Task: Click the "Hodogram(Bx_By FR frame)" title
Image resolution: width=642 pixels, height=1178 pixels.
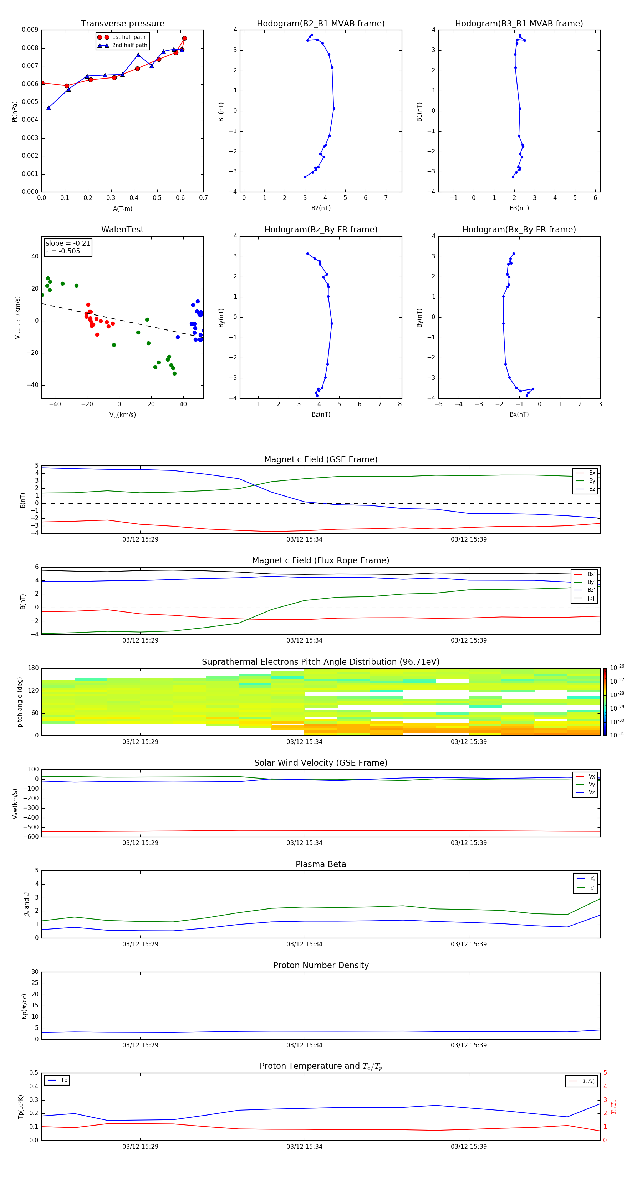Action: click(x=519, y=230)
